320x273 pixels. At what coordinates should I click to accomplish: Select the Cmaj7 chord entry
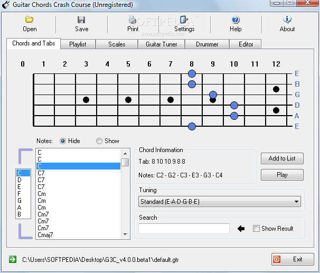point(78,235)
